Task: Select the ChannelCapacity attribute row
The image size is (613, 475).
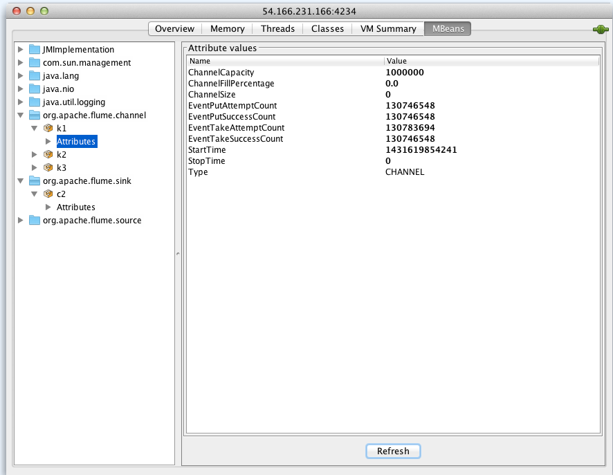Action: pyautogui.click(x=221, y=73)
